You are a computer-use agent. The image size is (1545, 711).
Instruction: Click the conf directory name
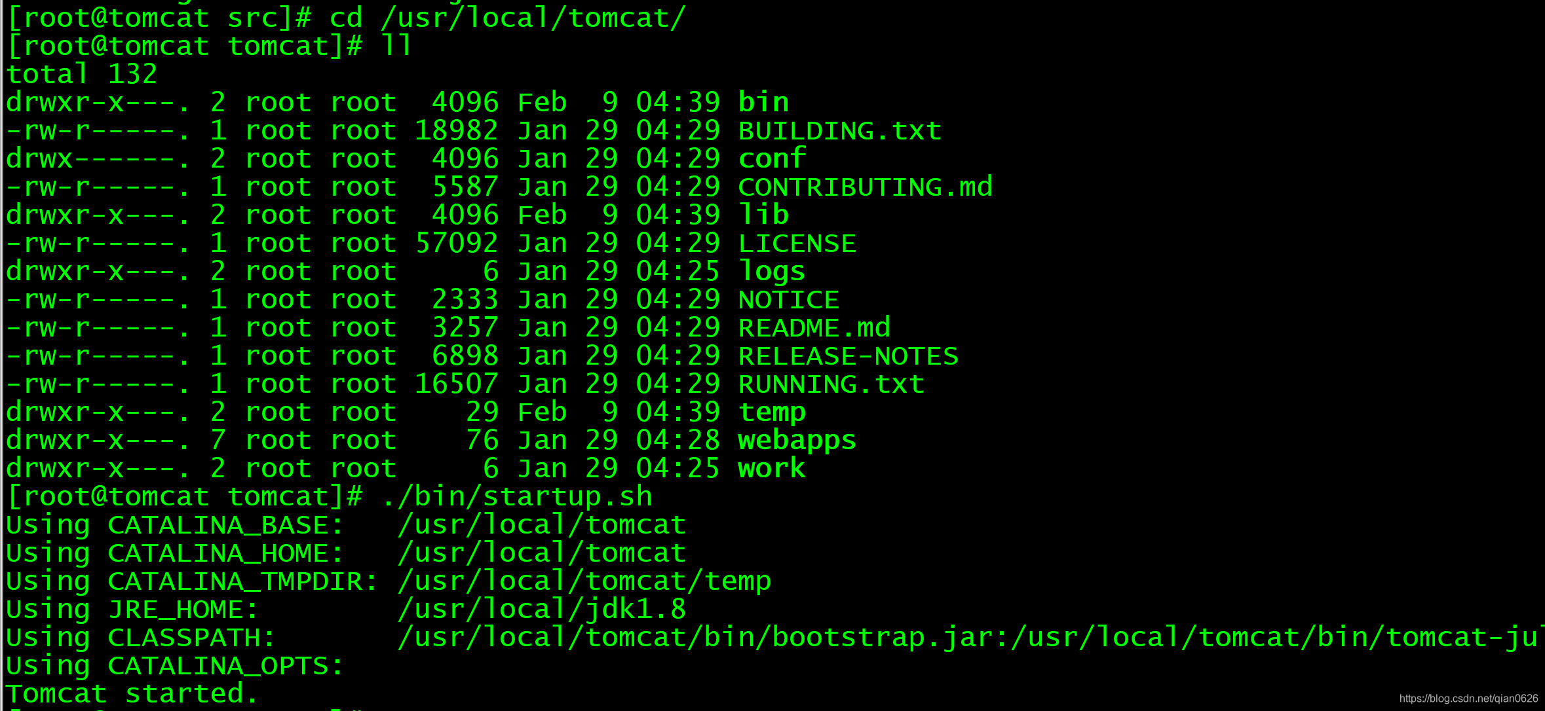pyautogui.click(x=772, y=158)
